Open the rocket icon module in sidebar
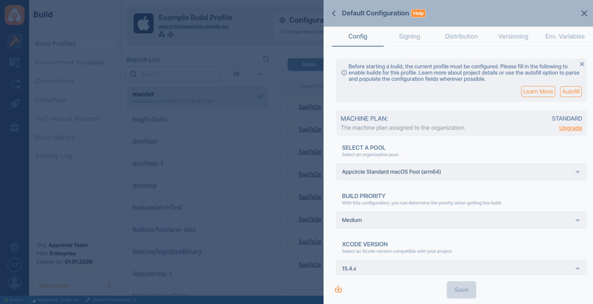Screen dimensions: 593x304 [14, 104]
